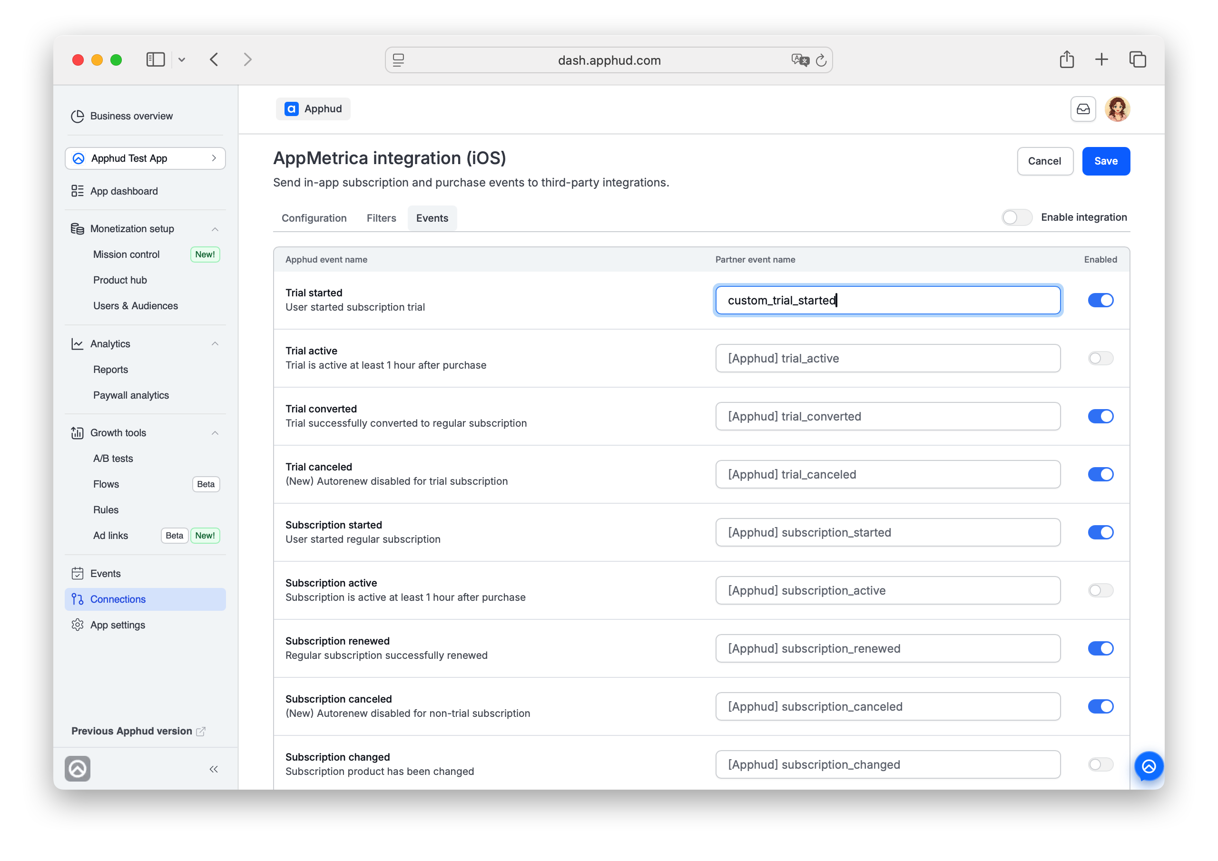
Task: Collapse the Growth tools section chevron
Action: pos(215,433)
